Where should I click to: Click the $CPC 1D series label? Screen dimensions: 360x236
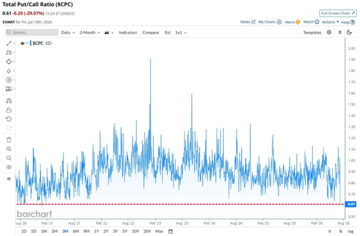click(x=42, y=43)
